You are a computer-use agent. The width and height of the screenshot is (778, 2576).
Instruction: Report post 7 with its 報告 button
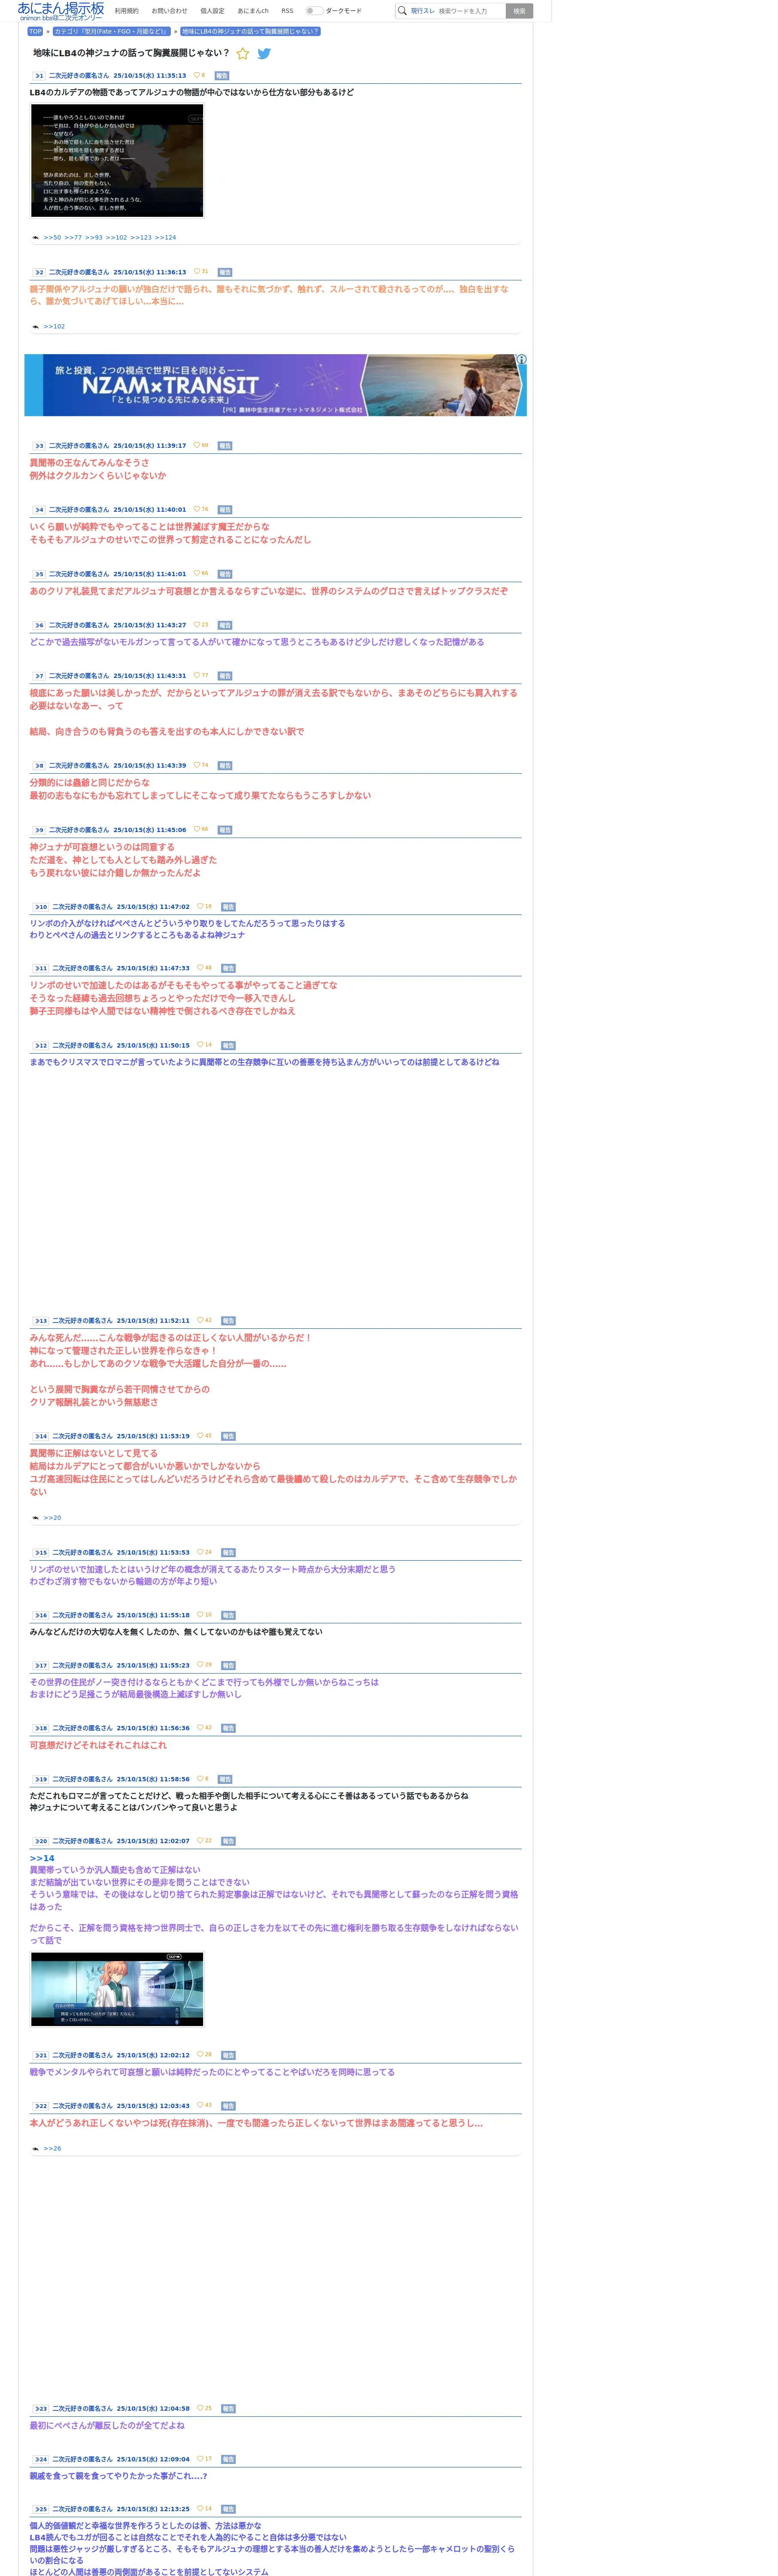pos(225,676)
